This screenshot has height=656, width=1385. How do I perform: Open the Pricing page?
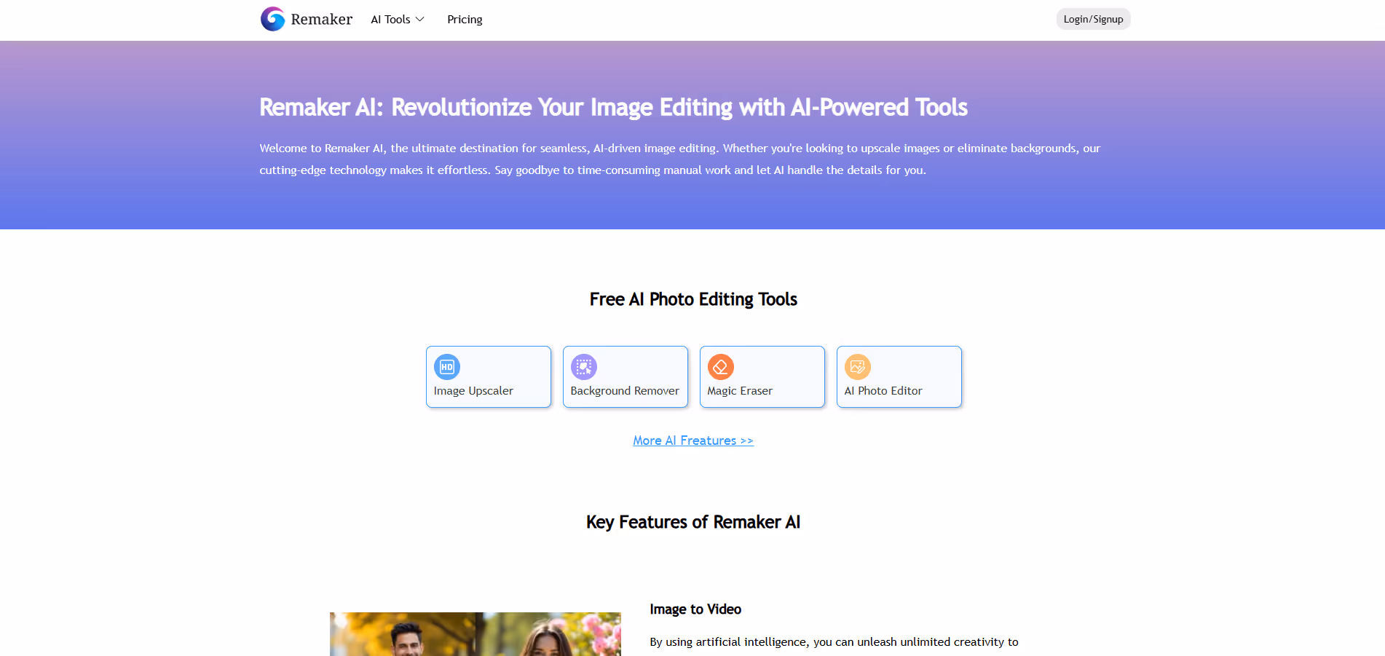(x=465, y=20)
